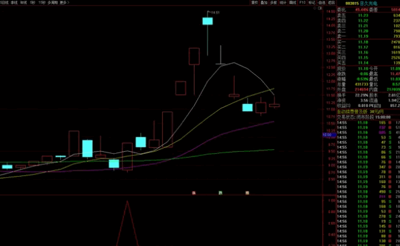Open F10 company info
Viewport: 400px width, 246px height.
click(302, 3)
